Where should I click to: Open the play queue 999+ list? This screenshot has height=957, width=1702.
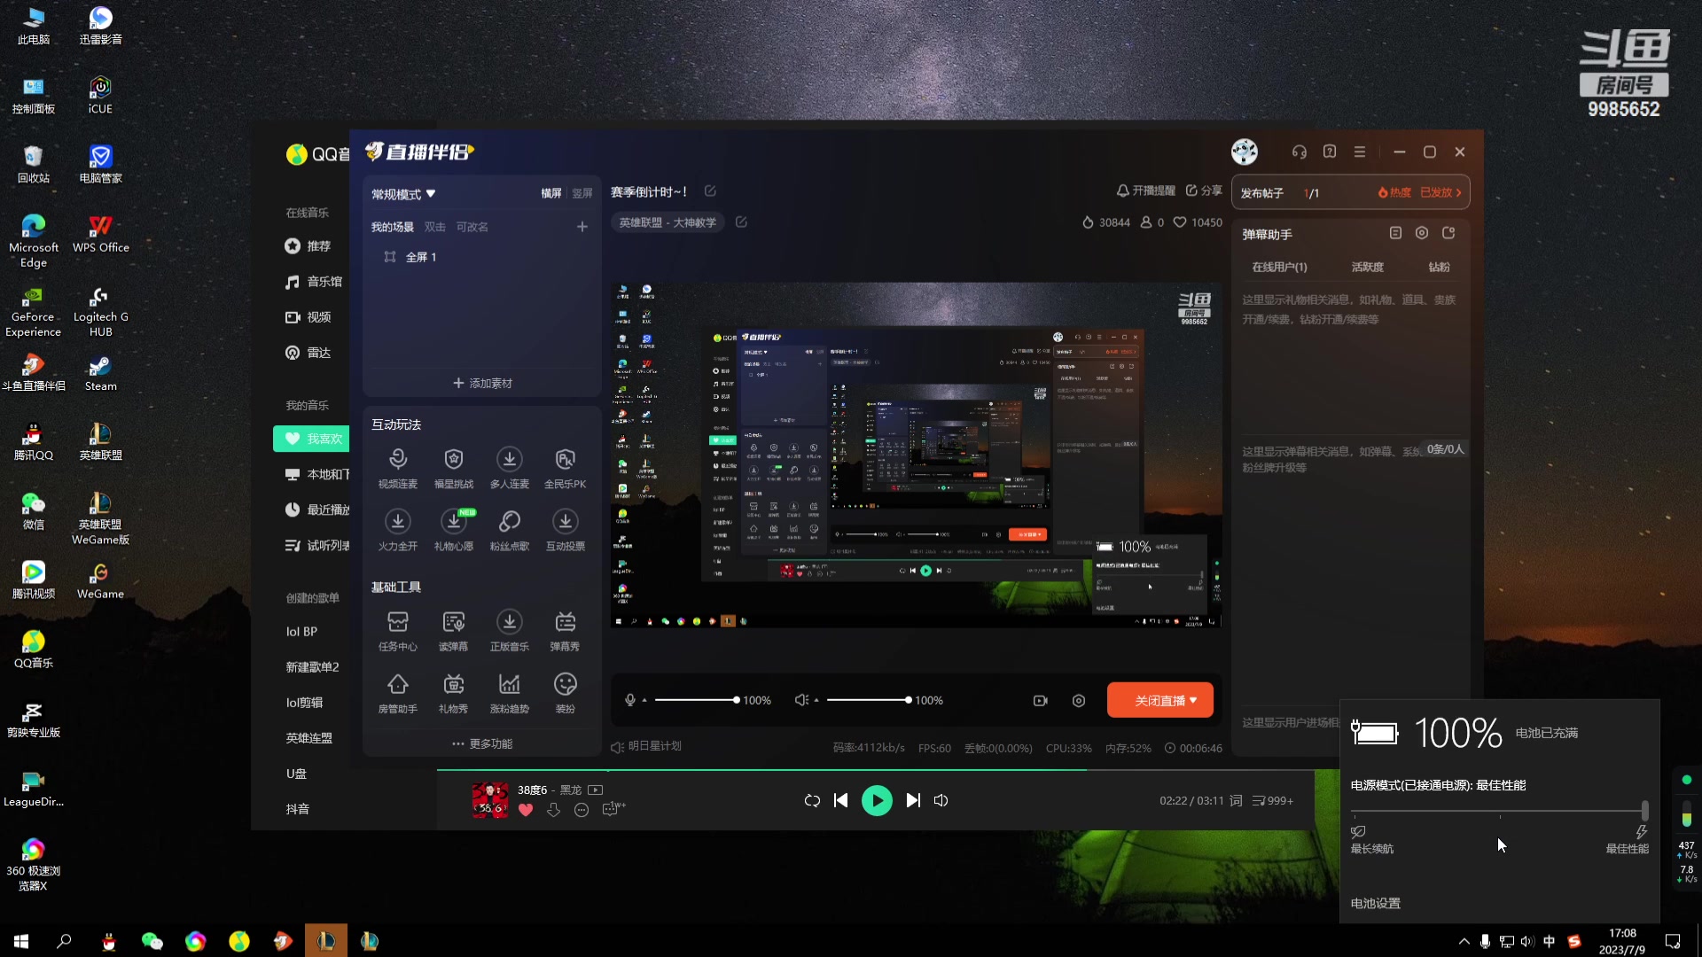[x=1273, y=800]
